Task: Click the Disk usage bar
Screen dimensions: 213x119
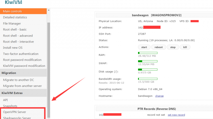Action: point(148,69)
